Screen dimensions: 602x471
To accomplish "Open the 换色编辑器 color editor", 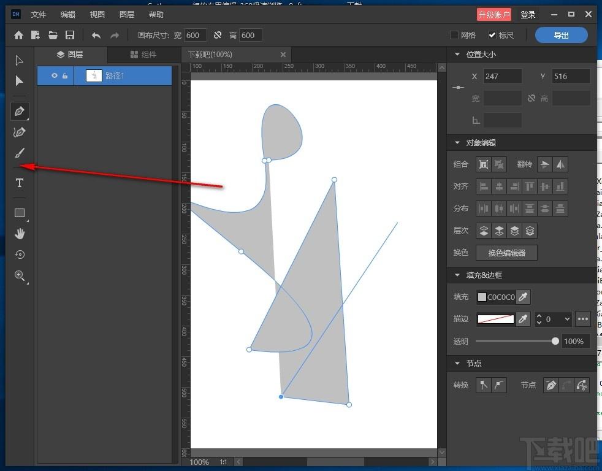I will click(x=506, y=253).
